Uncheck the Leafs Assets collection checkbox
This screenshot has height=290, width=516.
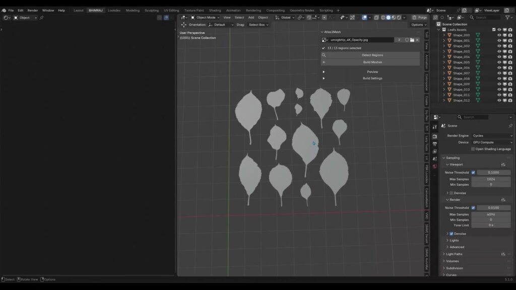click(x=494, y=30)
